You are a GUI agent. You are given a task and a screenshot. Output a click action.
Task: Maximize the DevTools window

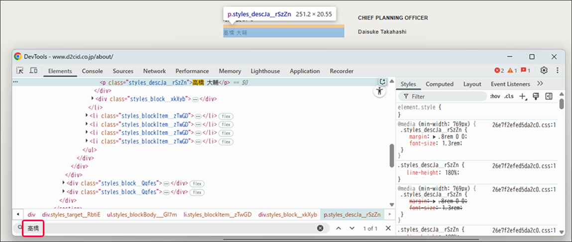point(532,57)
